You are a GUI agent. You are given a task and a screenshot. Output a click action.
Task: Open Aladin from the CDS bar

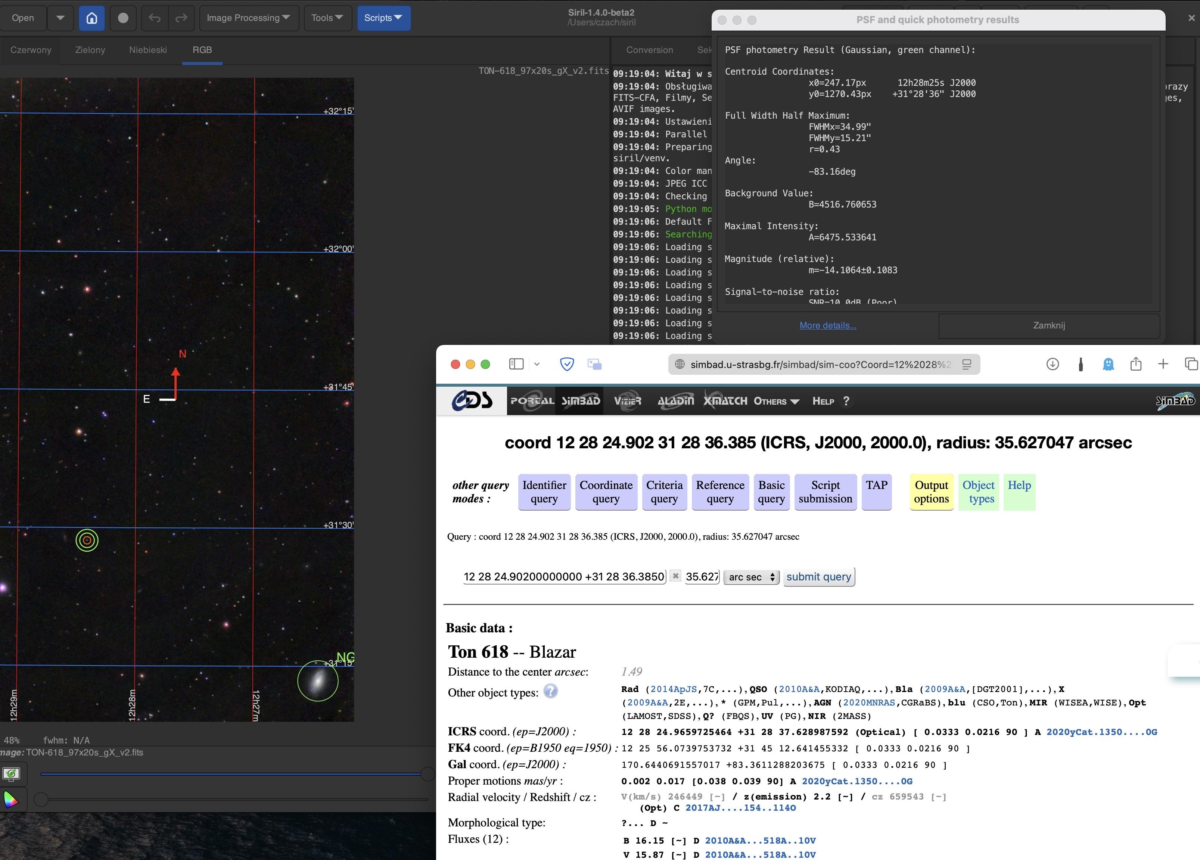click(676, 401)
